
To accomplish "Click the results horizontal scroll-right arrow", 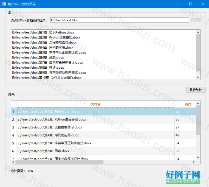I will (194, 162).
